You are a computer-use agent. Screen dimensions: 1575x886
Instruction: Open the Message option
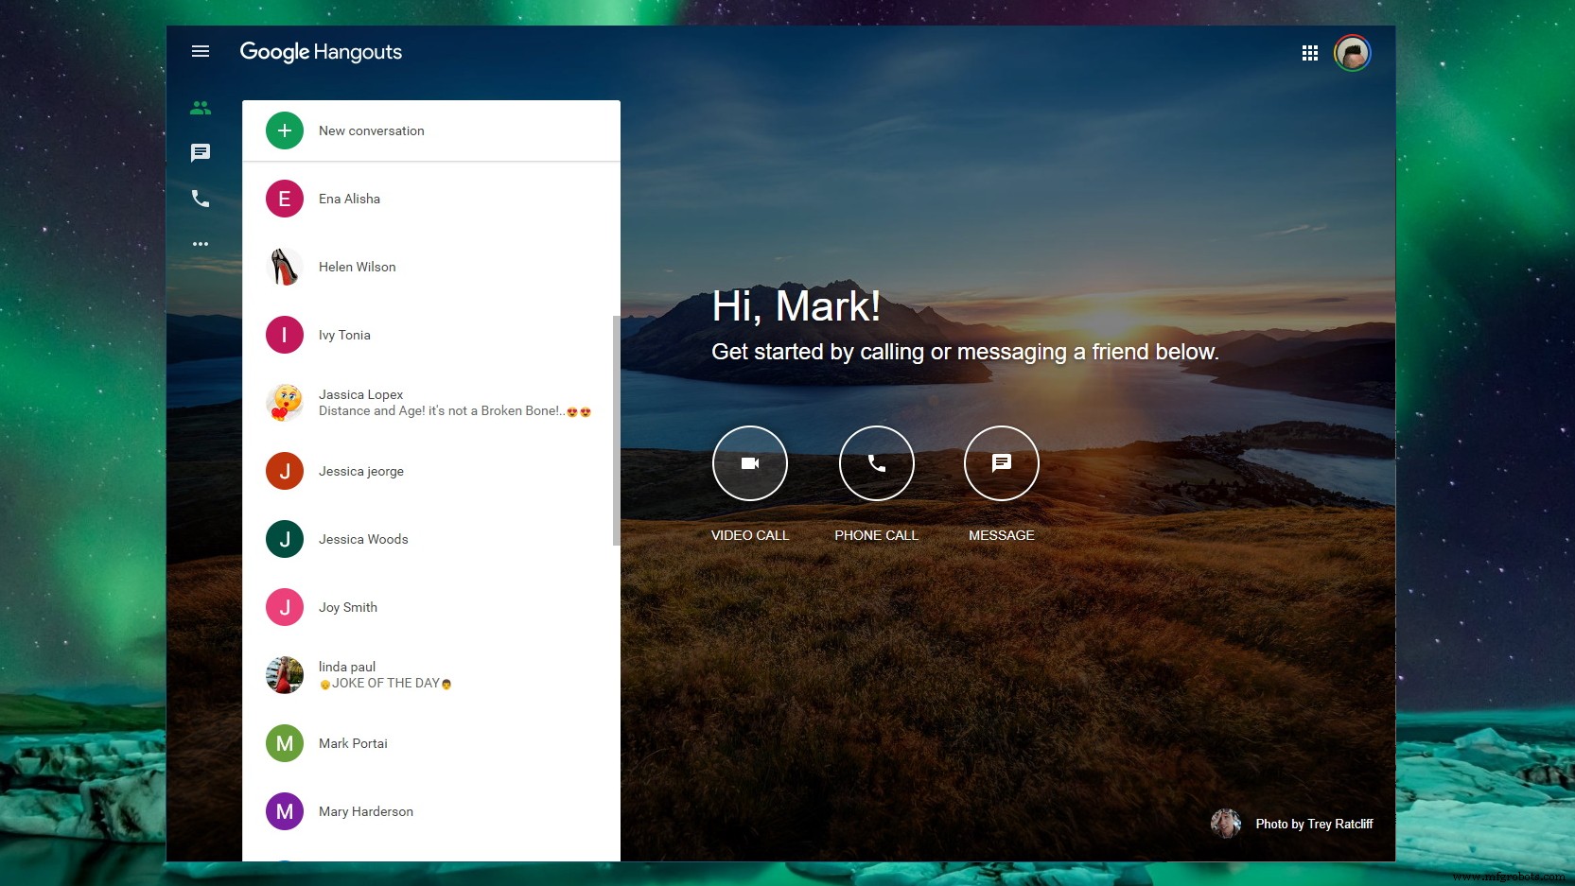[x=1001, y=463]
